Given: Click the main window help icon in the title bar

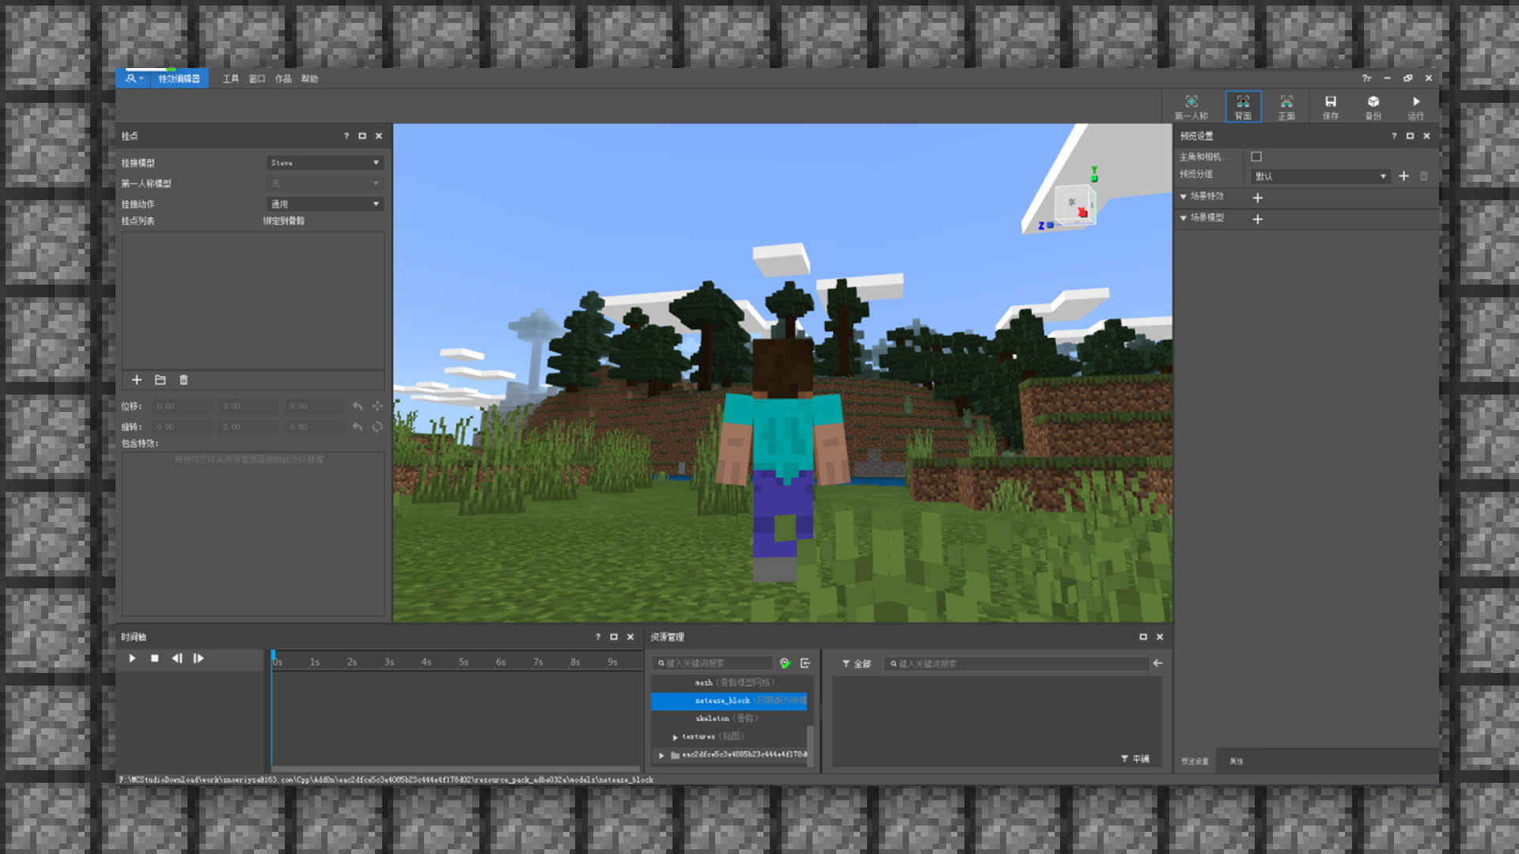Looking at the screenshot, I should tap(1366, 78).
